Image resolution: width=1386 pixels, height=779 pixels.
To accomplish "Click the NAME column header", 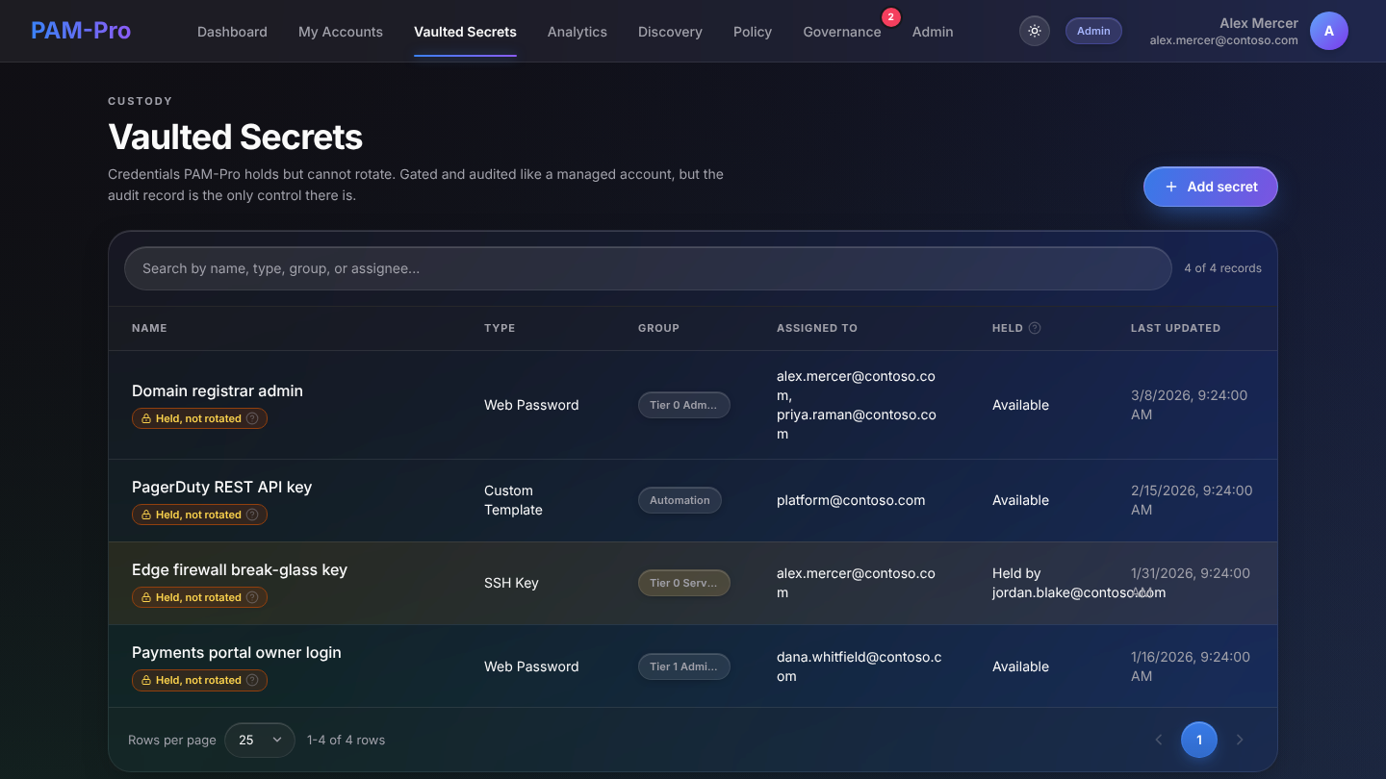I will point(149,328).
